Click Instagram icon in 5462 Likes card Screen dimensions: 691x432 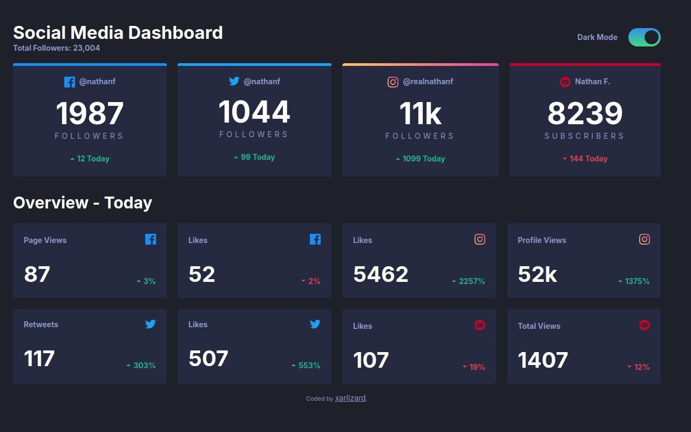480,239
